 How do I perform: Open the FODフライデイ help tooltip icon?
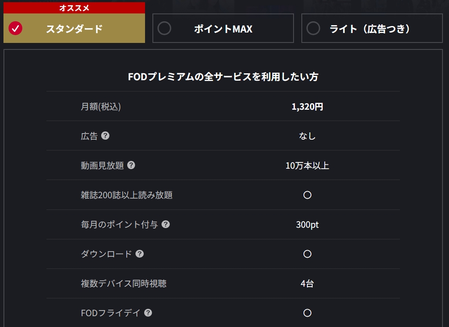point(148,313)
